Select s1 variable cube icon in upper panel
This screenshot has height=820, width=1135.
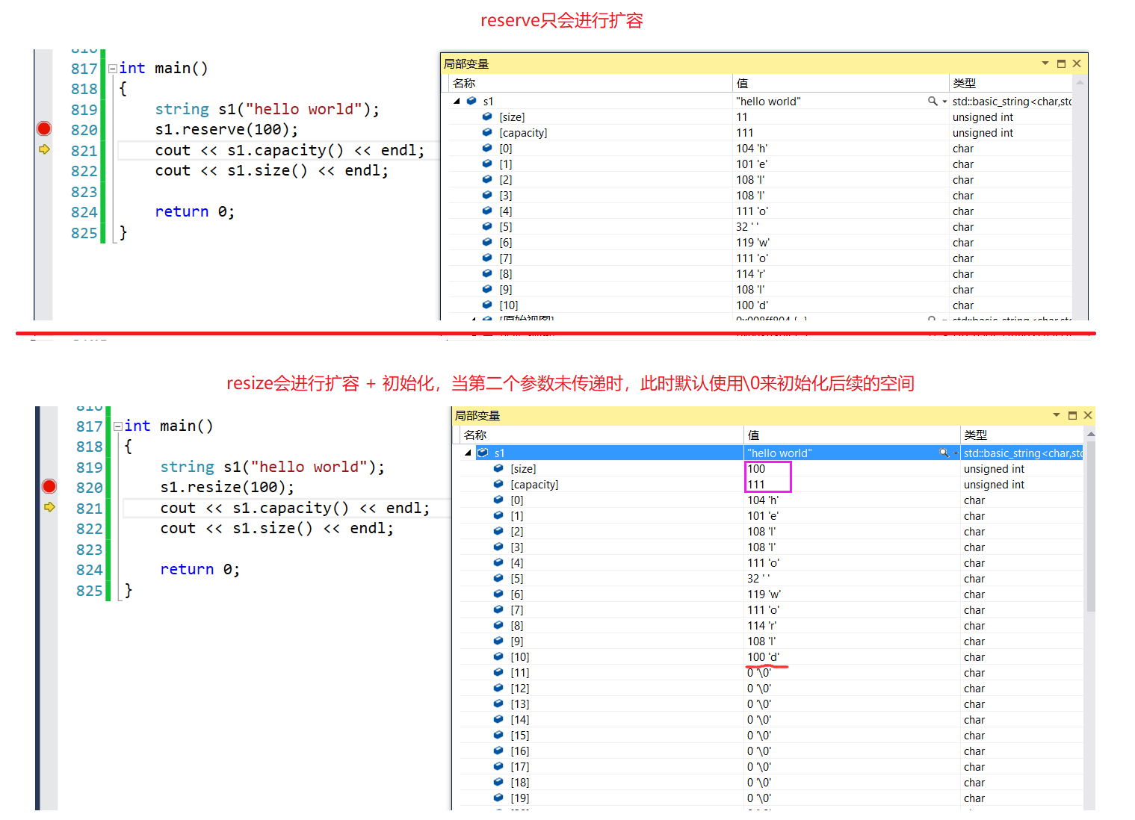[471, 101]
